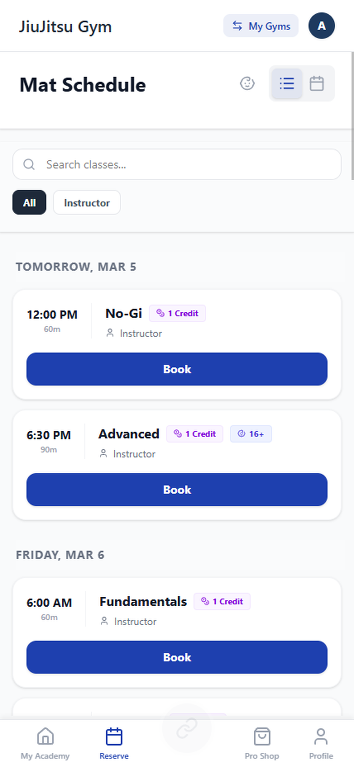Screen dimensions: 354x767
Task: Open Pro Shop via the bag icon
Action: coord(262,738)
